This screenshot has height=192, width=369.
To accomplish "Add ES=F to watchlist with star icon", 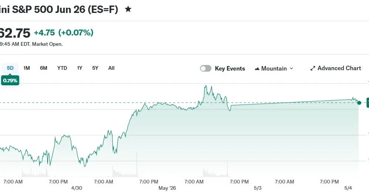I will [128, 9].
